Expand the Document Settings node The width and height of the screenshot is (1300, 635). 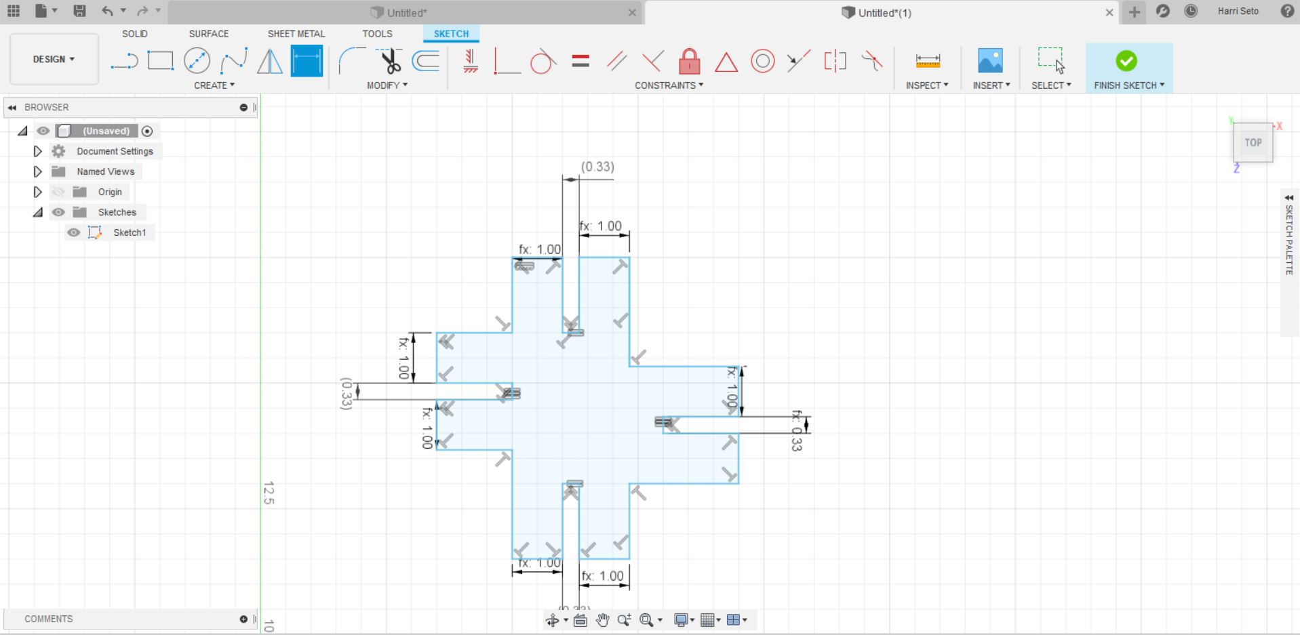[38, 151]
